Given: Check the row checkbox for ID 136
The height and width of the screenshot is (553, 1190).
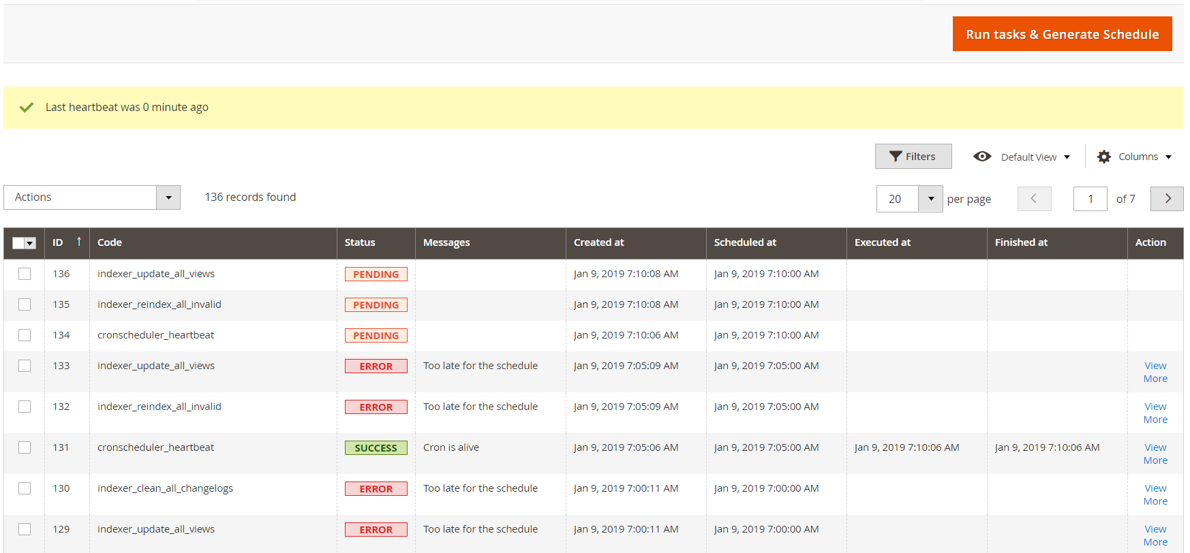Looking at the screenshot, I should pyautogui.click(x=25, y=274).
